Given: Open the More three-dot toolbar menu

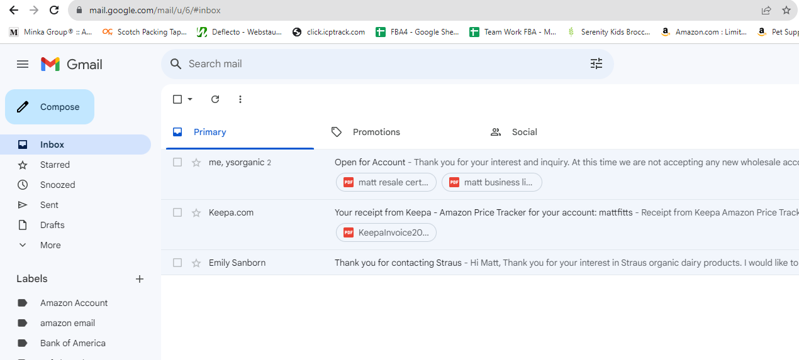Looking at the screenshot, I should tap(240, 99).
